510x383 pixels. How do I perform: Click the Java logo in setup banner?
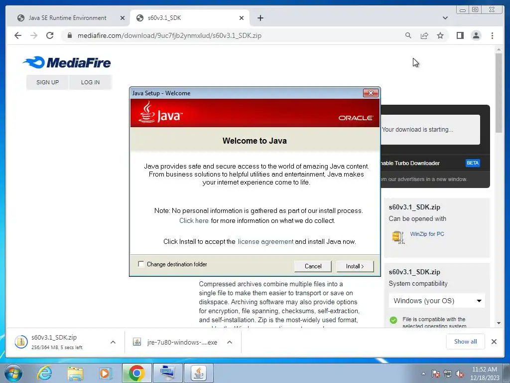160,112
